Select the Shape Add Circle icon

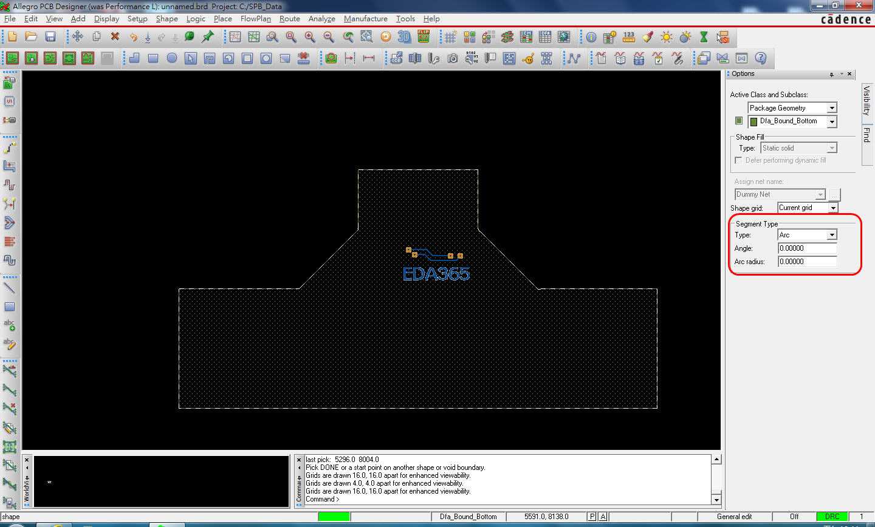point(172,58)
